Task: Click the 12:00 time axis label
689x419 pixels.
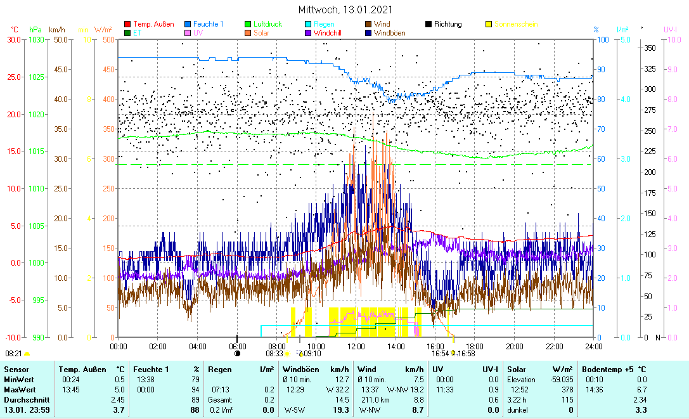Action: pyautogui.click(x=356, y=346)
